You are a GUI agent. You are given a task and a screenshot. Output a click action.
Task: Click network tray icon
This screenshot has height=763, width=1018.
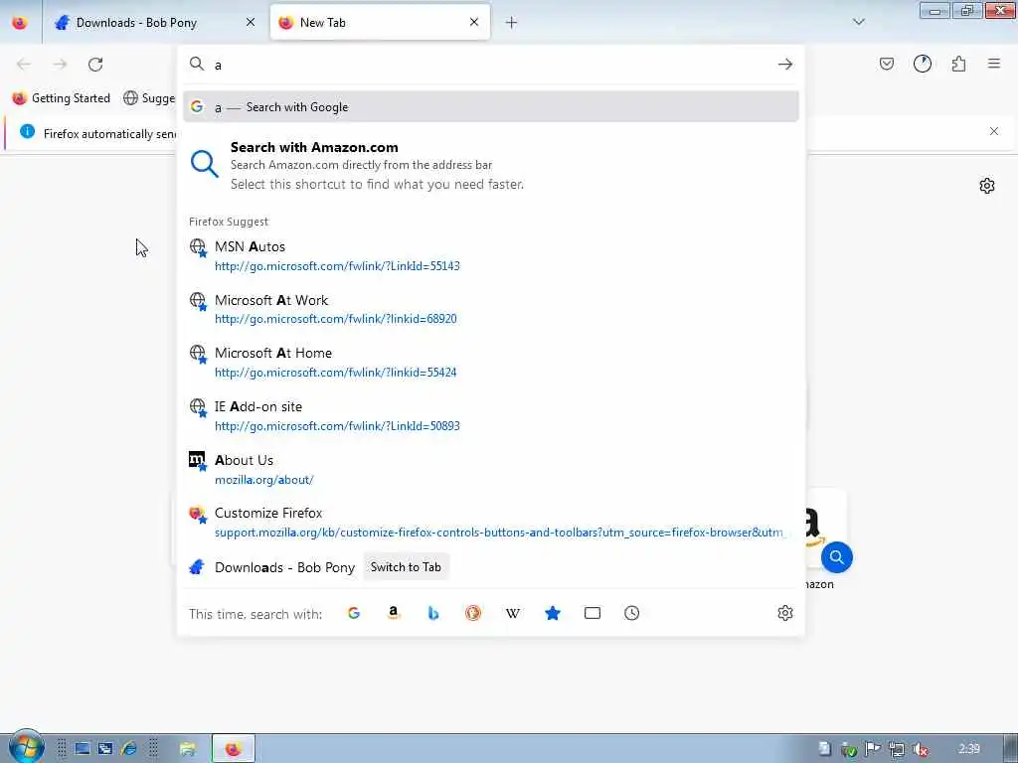click(x=897, y=749)
